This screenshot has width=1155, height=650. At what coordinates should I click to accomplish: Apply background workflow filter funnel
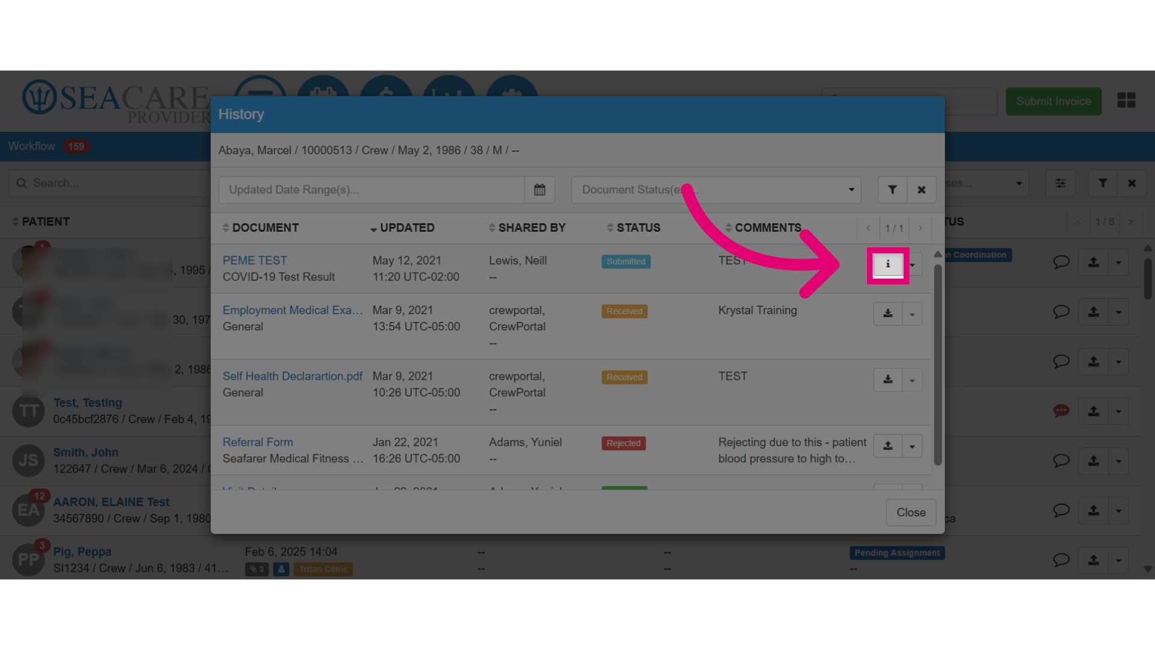1103,183
